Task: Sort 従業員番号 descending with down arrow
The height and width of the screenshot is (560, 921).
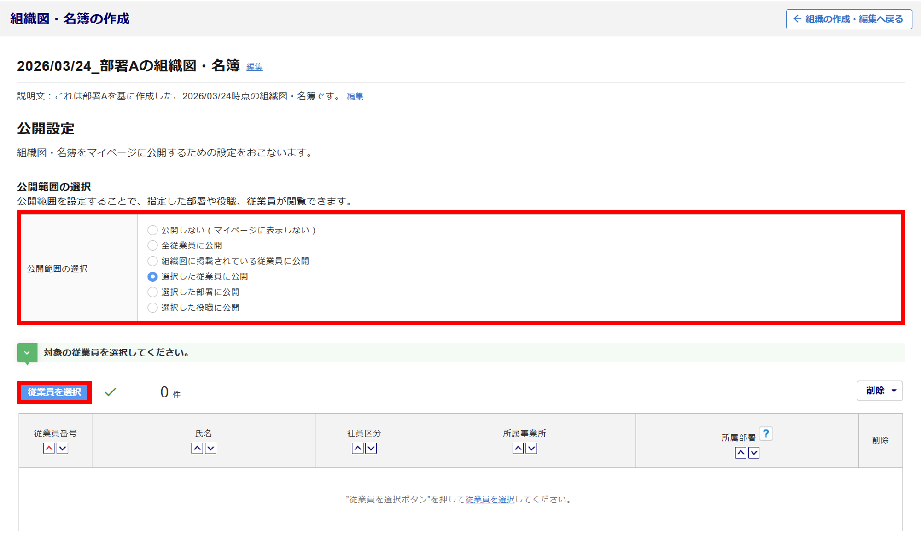Action: 62,448
